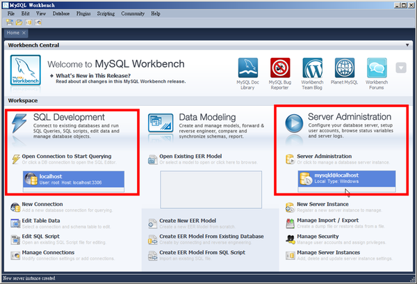Expand the more shortcuts dropdown arrow

coord(401,68)
